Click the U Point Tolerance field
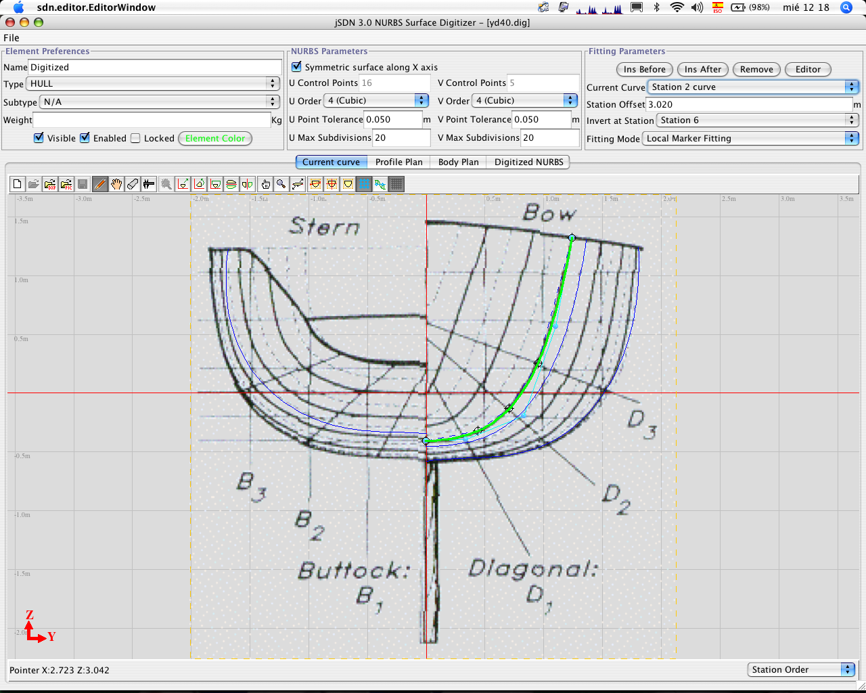Image resolution: width=866 pixels, height=693 pixels. [x=393, y=119]
